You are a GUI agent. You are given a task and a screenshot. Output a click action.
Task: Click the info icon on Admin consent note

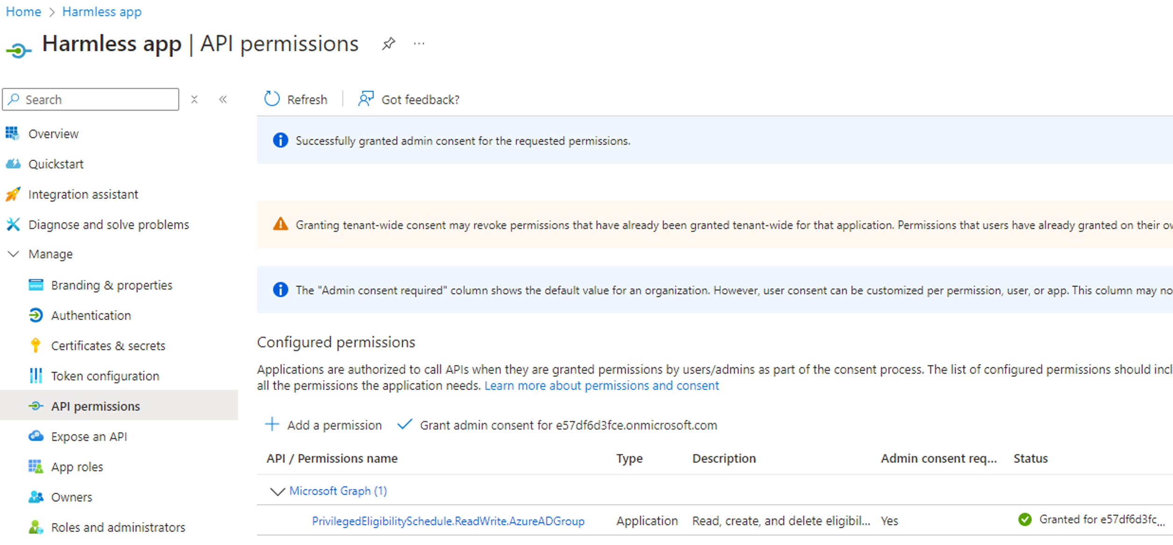(x=280, y=289)
